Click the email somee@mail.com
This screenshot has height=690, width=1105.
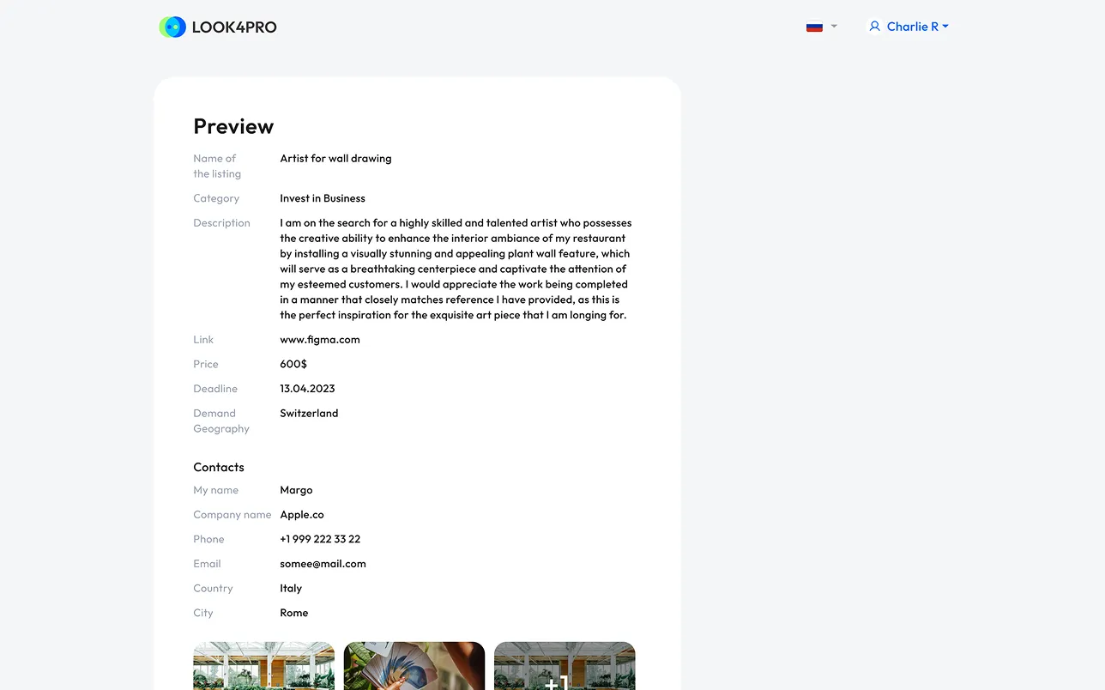(x=323, y=564)
